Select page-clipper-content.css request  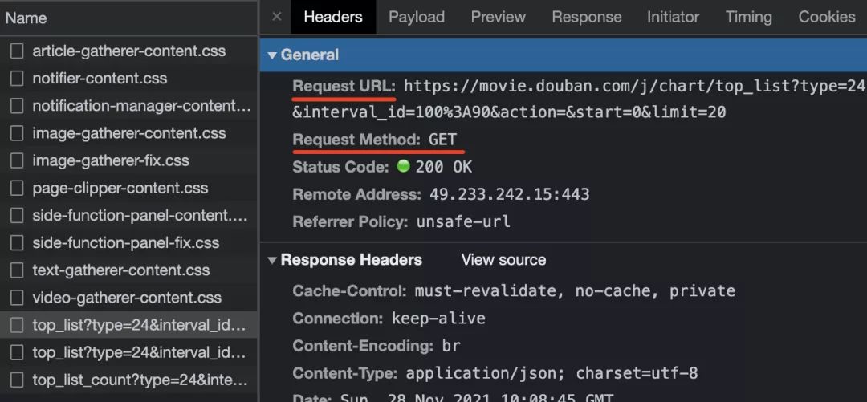[120, 188]
